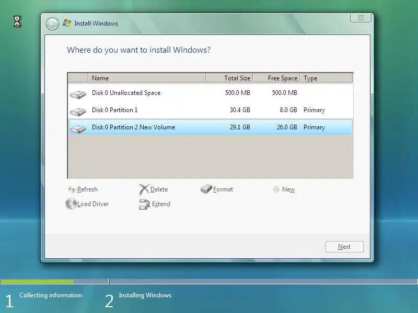Click Installing Windows step label
The height and width of the screenshot is (313, 418).
(x=145, y=295)
